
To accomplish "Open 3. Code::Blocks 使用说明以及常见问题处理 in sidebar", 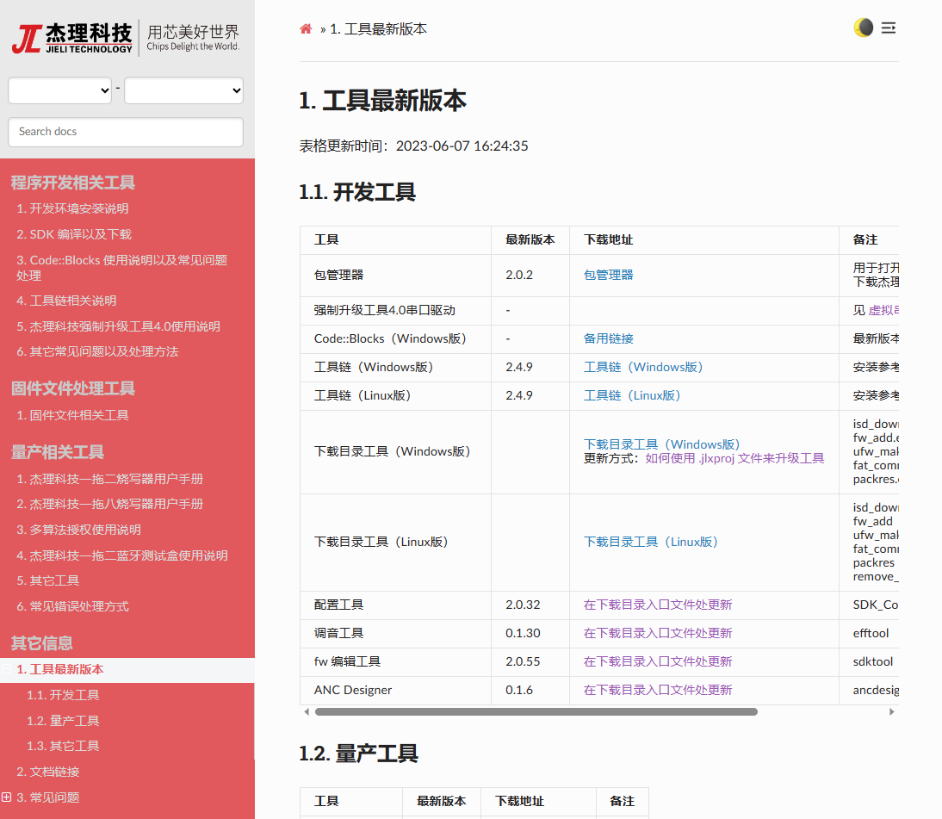I will pyautogui.click(x=122, y=267).
